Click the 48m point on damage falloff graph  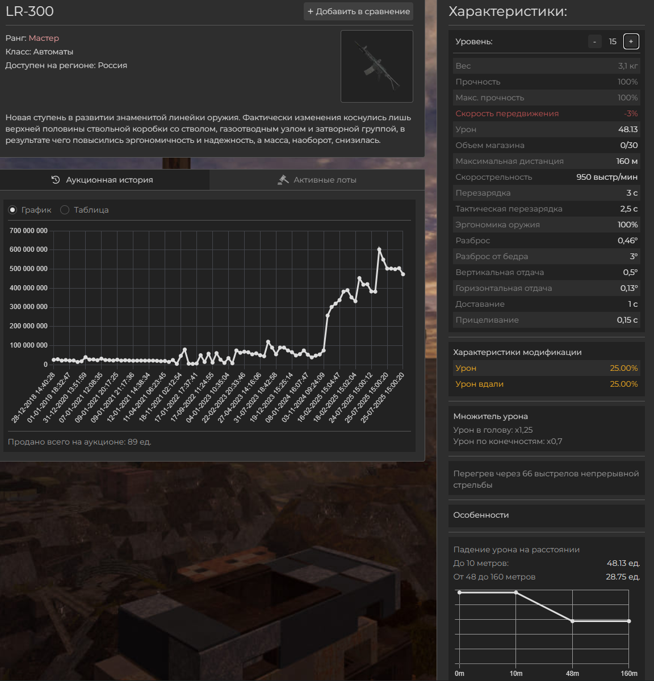(572, 621)
